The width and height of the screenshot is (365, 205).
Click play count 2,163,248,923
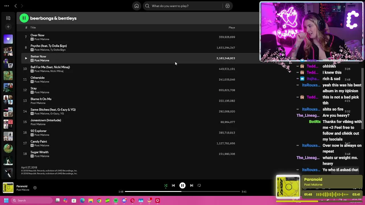tap(226, 58)
